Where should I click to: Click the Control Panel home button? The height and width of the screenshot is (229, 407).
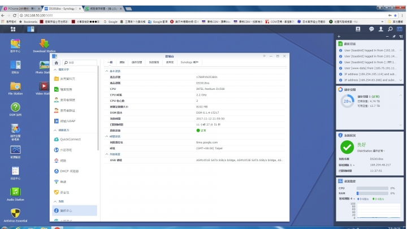57,63
